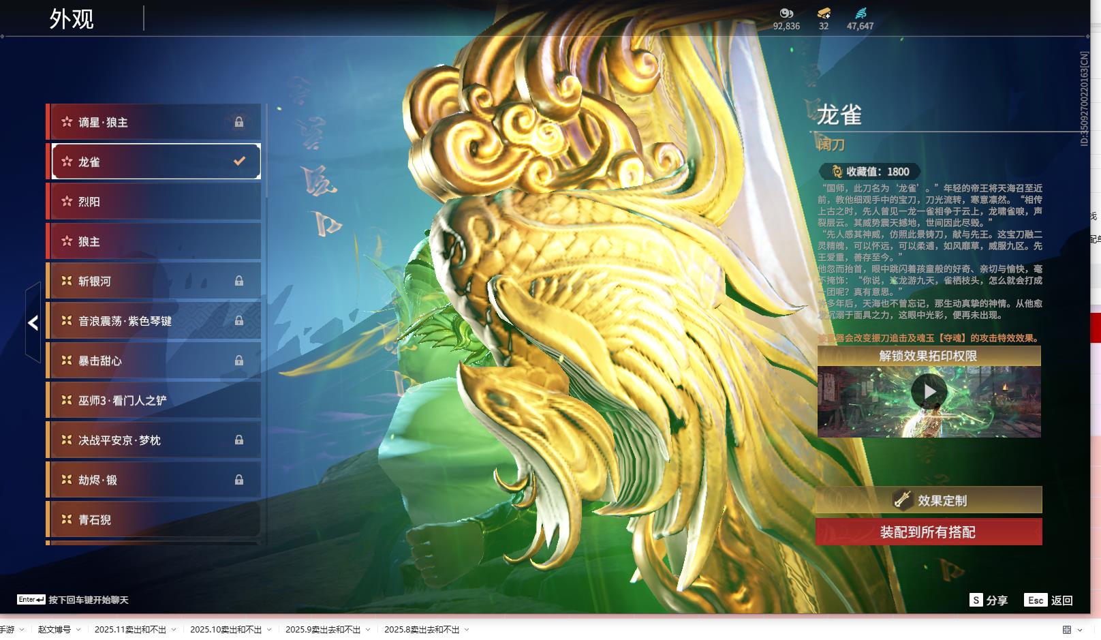Screen dimensions: 1101x640
Task: Click the 外观 page title
Action: coord(72,19)
